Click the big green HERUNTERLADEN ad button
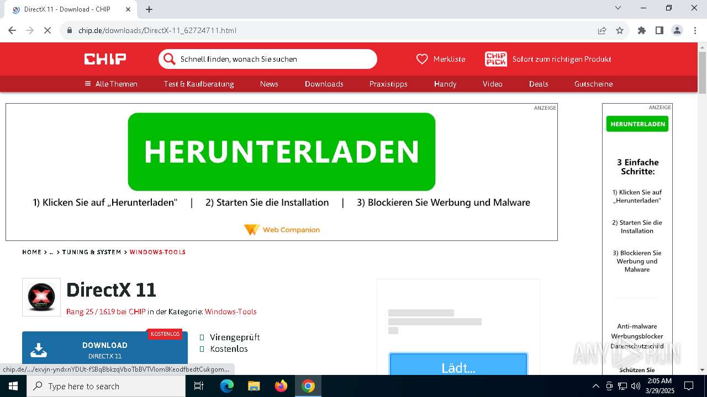This screenshot has height=397, width=707. coord(282,152)
